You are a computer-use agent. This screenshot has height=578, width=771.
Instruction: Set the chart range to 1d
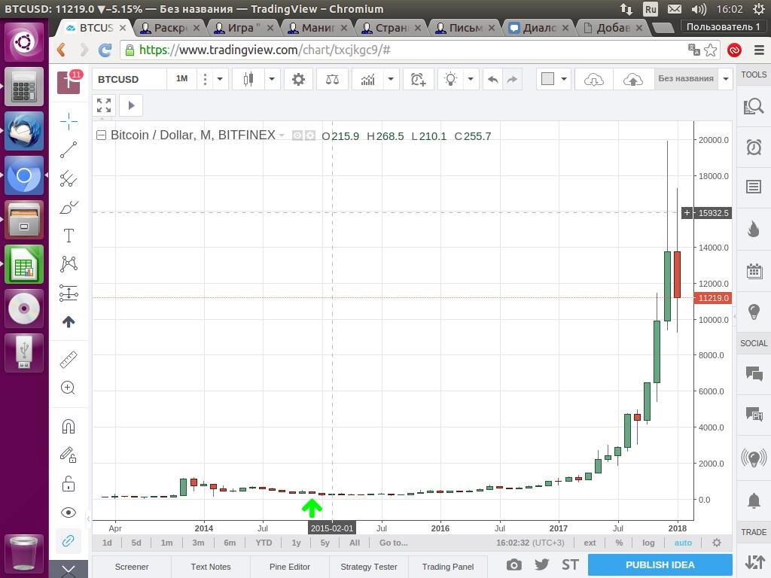[107, 543]
